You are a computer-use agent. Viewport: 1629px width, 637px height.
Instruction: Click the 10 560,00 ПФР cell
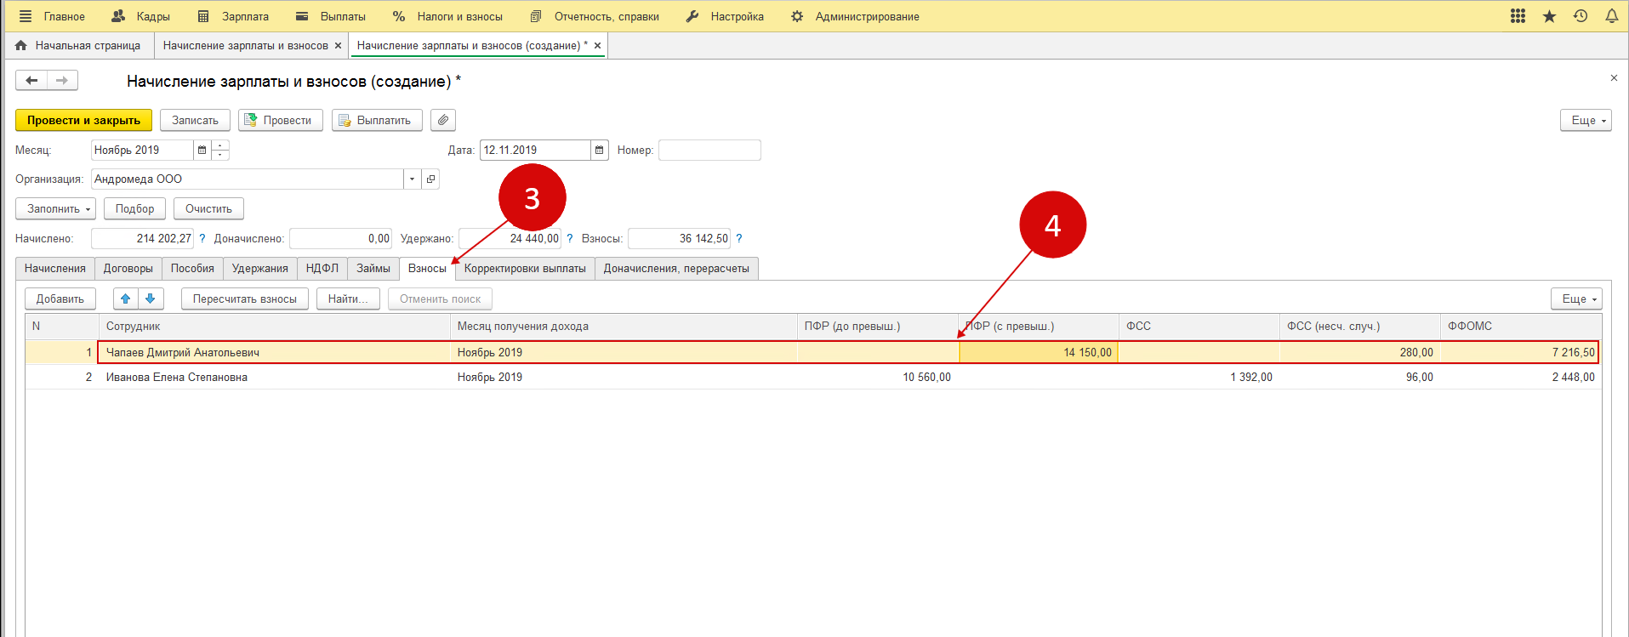tap(878, 377)
